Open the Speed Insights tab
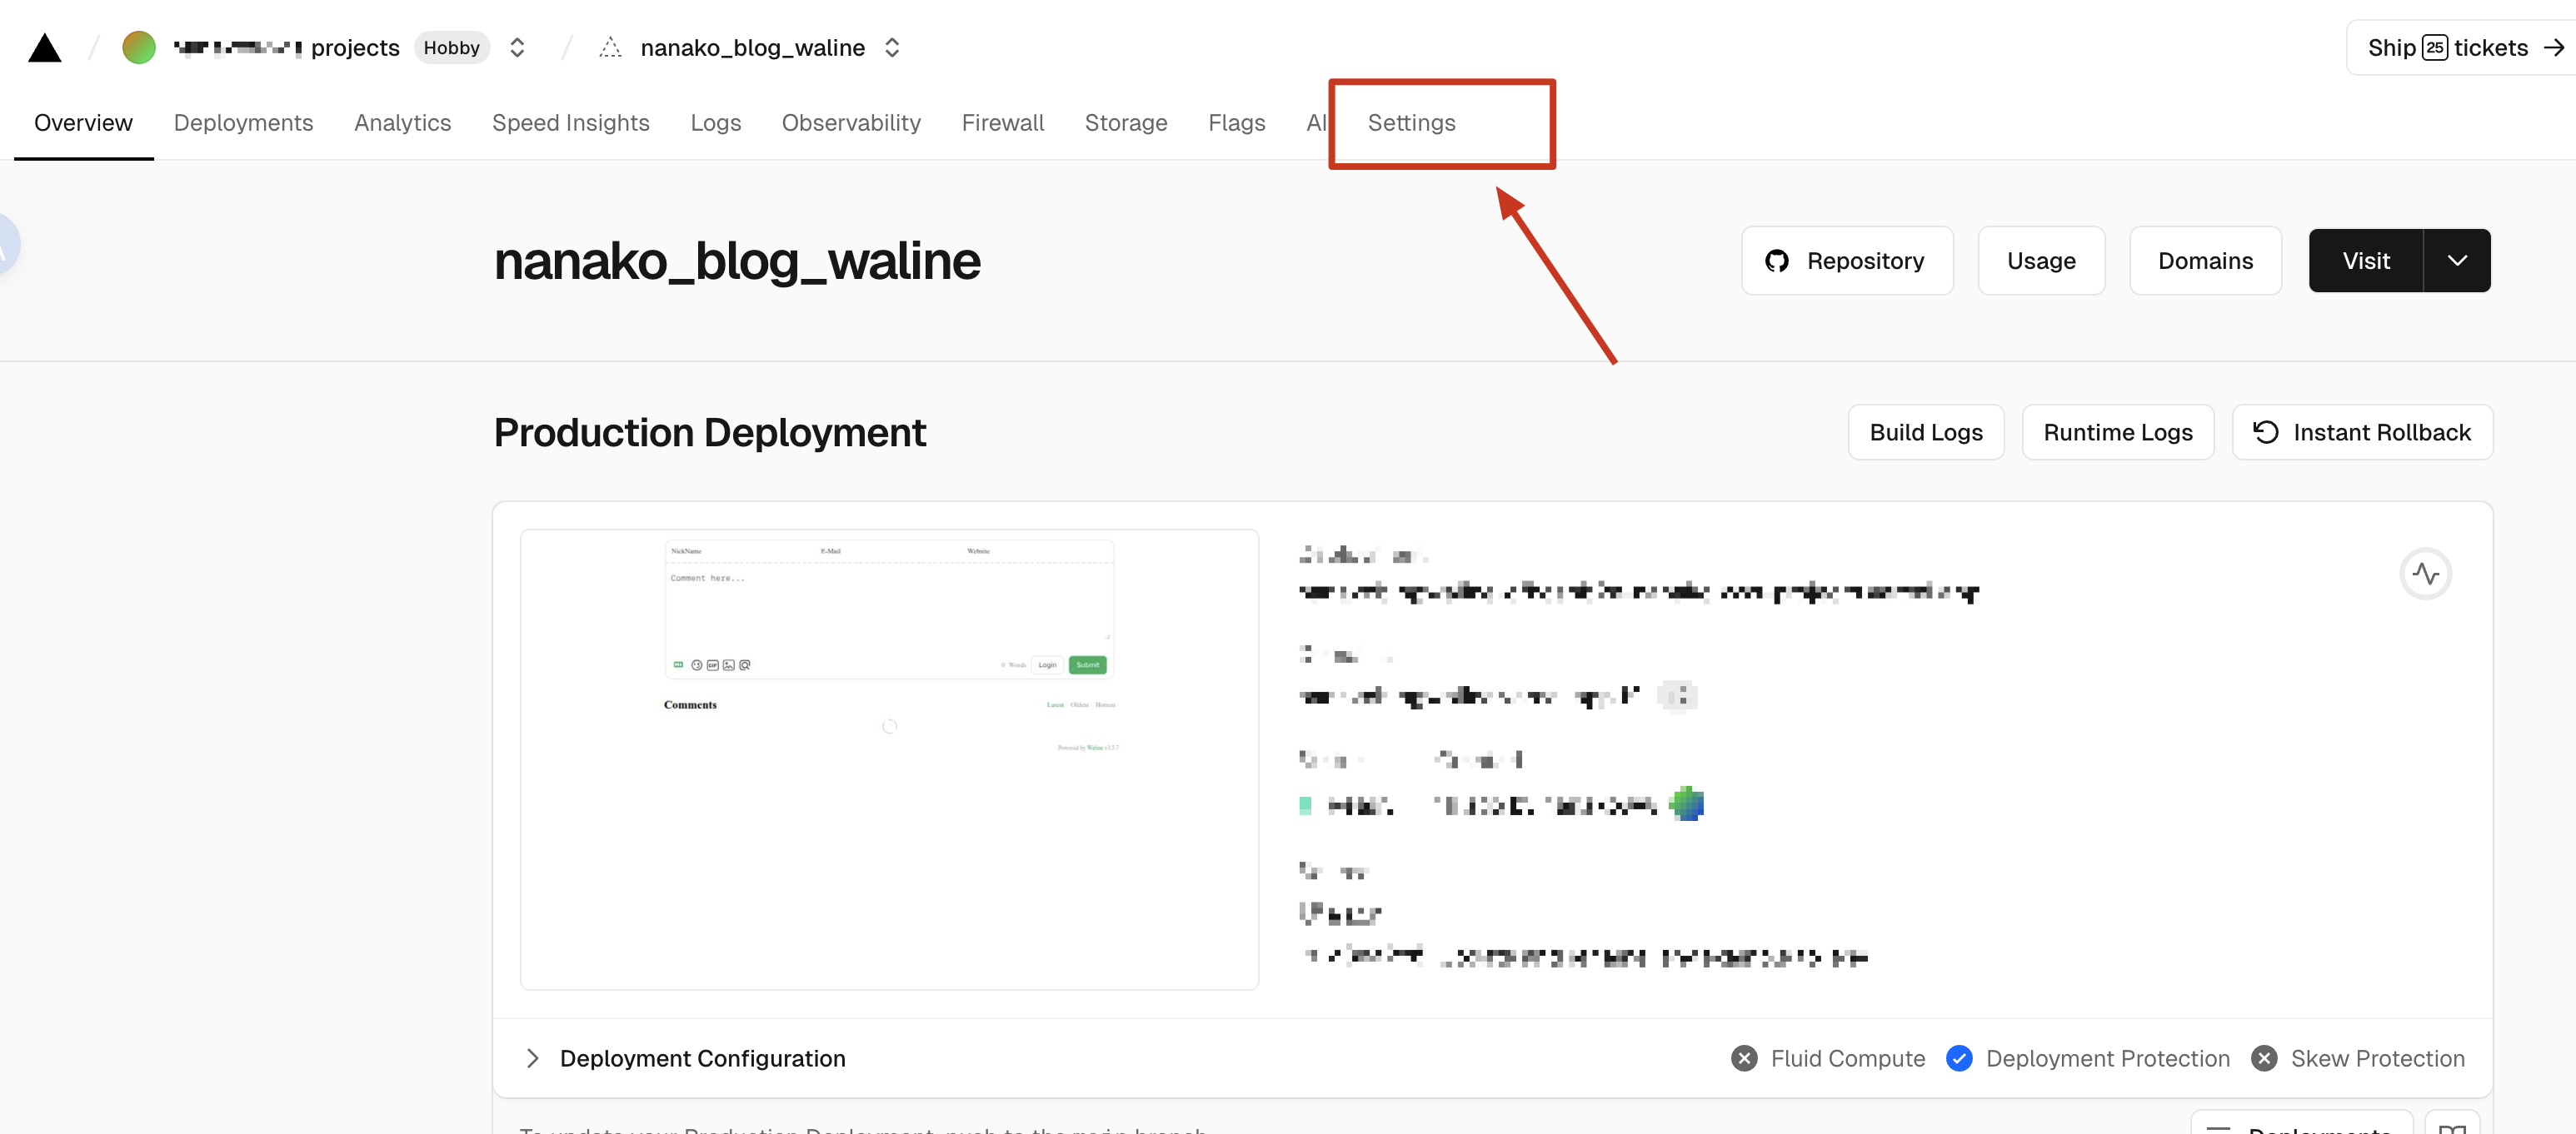Screen dimensions: 2576x1134 (570, 123)
